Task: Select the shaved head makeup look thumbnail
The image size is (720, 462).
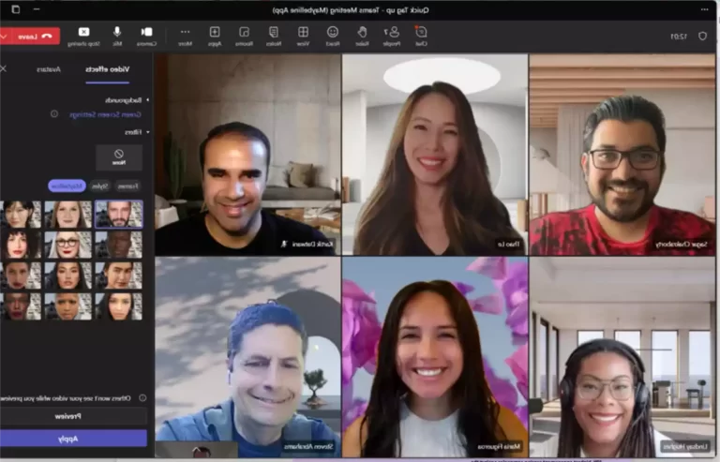Action: click(67, 306)
